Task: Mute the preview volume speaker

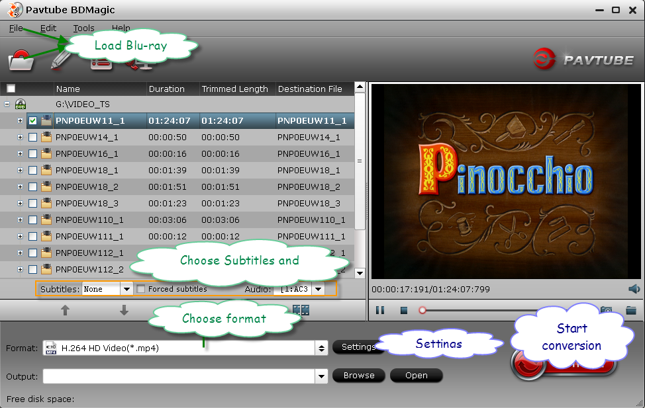Action: (x=634, y=289)
